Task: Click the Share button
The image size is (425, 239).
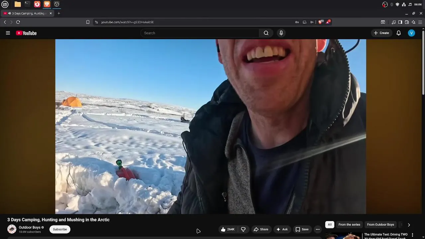Action: coord(261,229)
